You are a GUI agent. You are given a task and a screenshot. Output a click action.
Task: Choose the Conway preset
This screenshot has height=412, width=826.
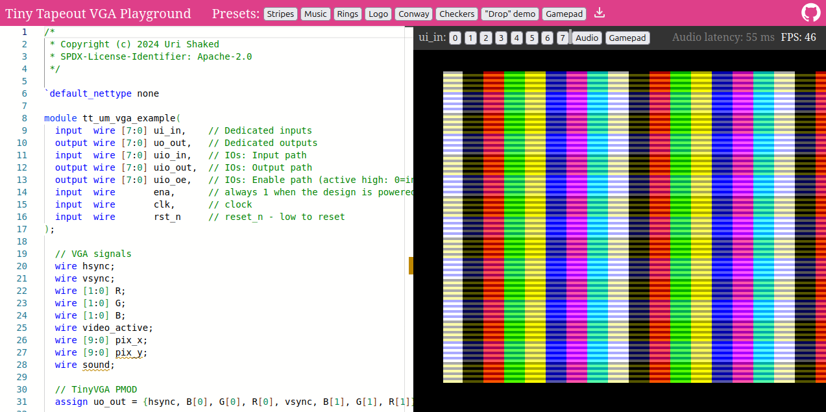pyautogui.click(x=413, y=14)
